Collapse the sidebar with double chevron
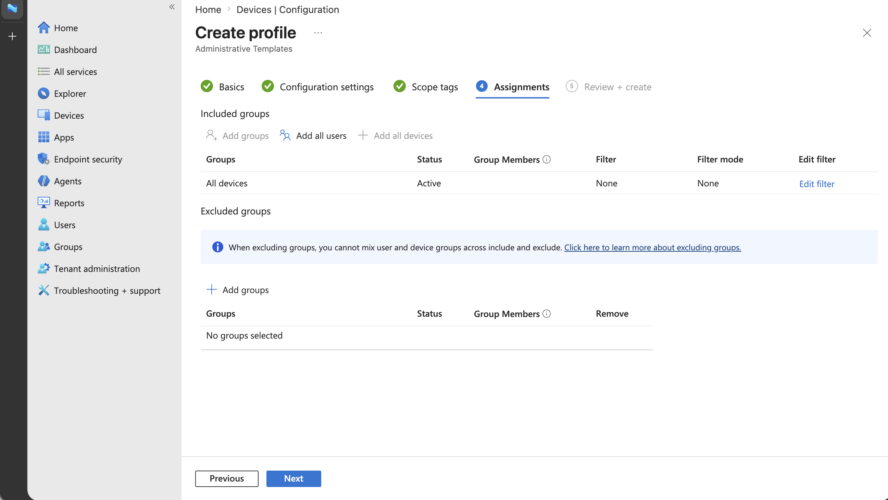The image size is (888, 500). (x=172, y=7)
